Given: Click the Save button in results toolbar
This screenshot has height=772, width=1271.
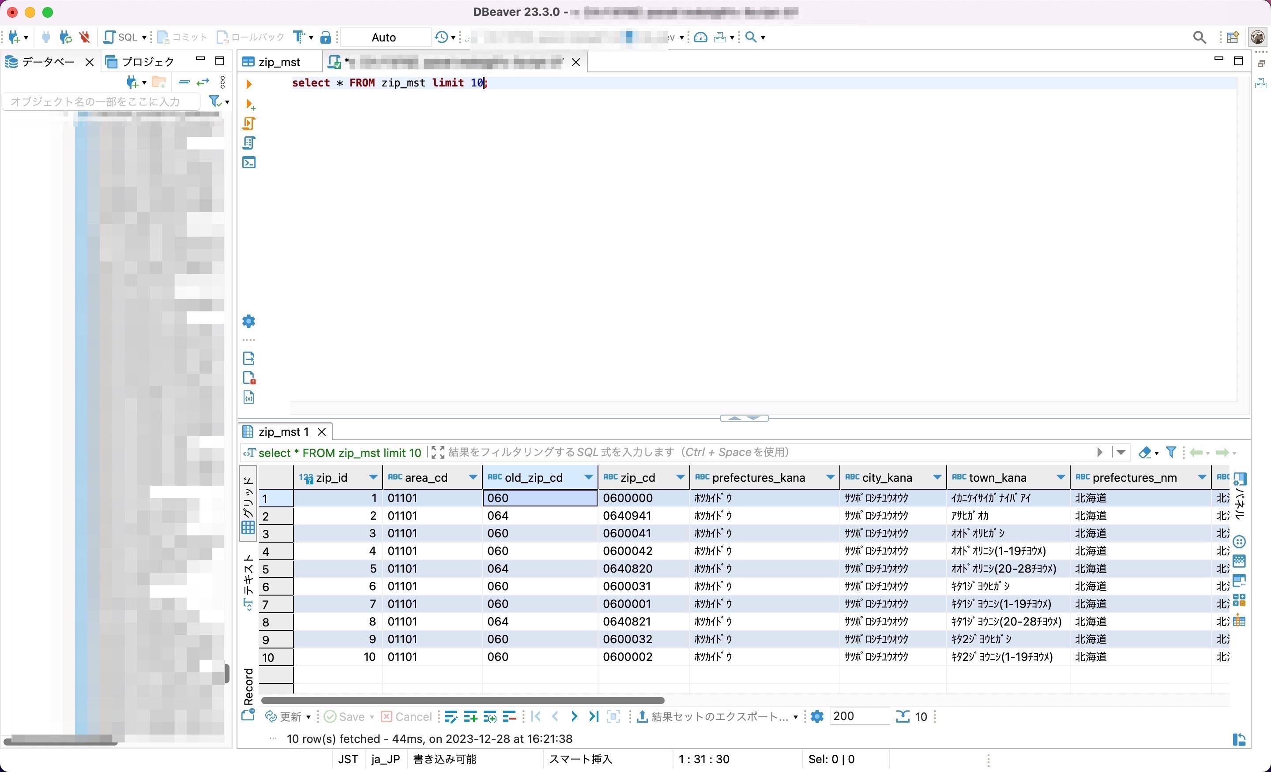Looking at the screenshot, I should coord(345,717).
